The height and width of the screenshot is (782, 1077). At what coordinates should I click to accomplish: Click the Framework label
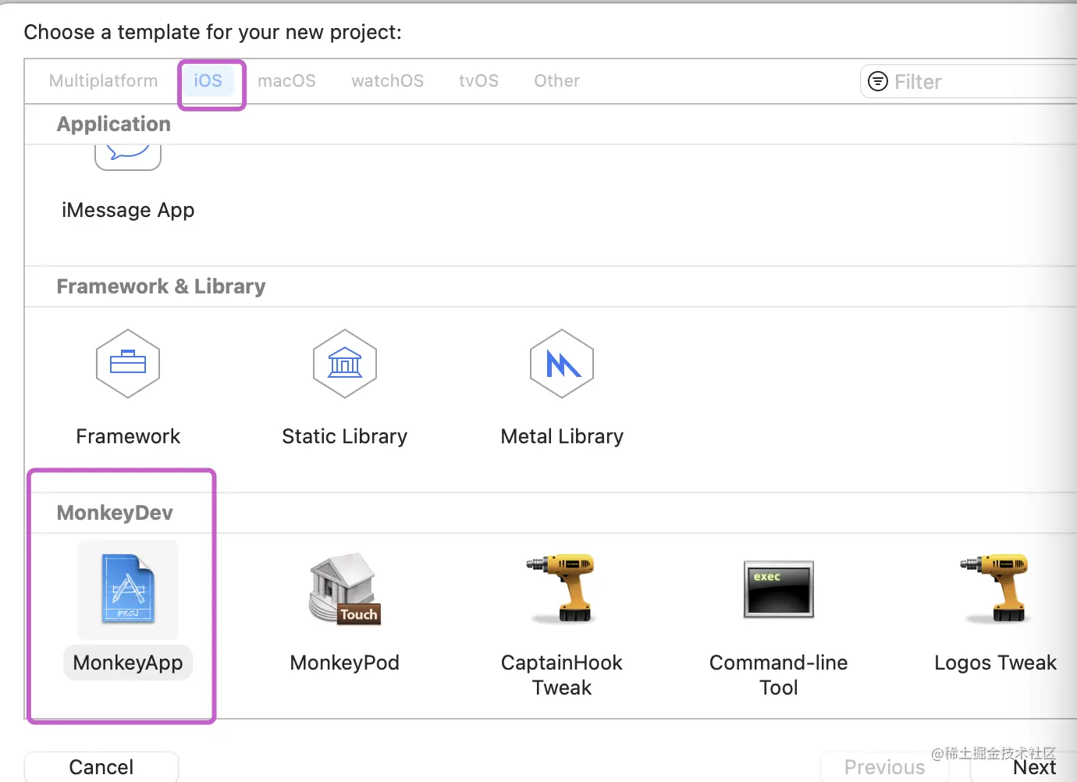click(128, 436)
